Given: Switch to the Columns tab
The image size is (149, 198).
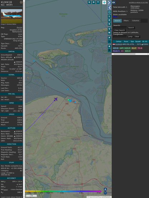Looking at the screenshot, I should click(135, 21).
